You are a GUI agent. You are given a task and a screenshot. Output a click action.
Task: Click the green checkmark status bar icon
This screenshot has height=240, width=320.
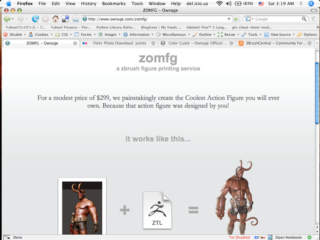(310, 237)
